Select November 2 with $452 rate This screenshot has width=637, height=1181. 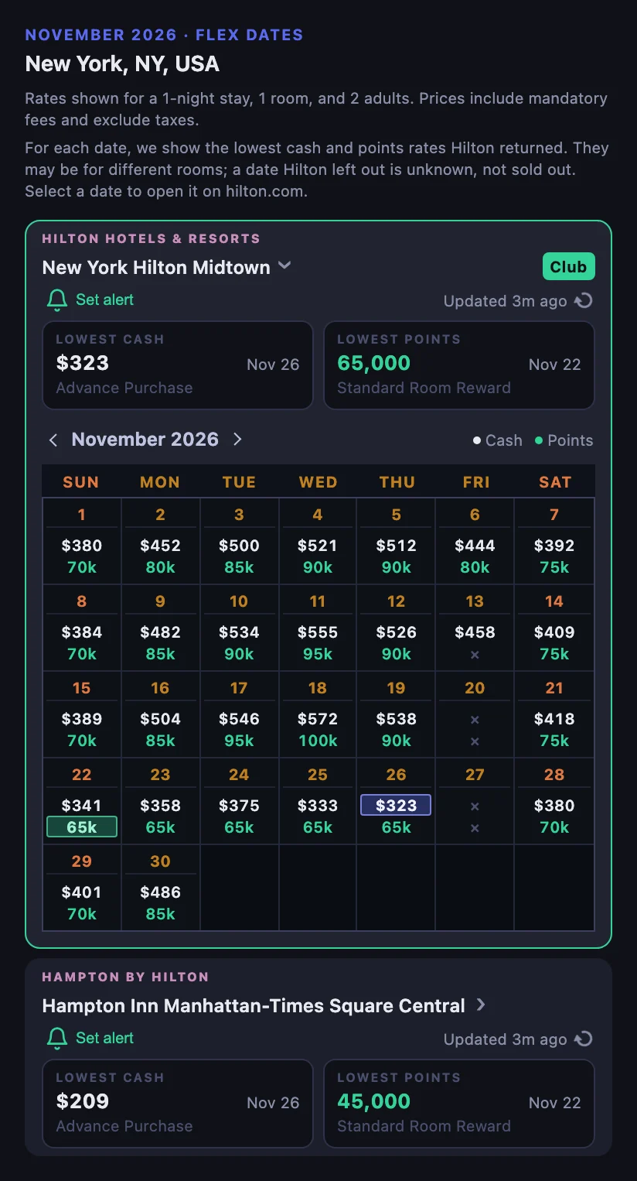click(161, 541)
